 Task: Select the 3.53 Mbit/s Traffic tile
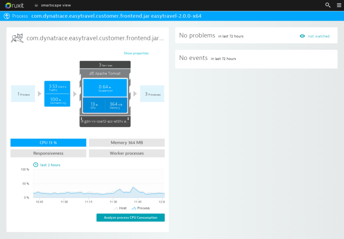point(57,87)
